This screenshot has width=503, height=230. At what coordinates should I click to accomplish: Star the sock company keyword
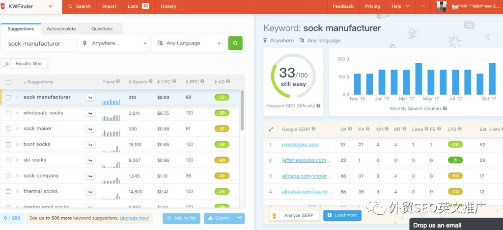pos(17,176)
